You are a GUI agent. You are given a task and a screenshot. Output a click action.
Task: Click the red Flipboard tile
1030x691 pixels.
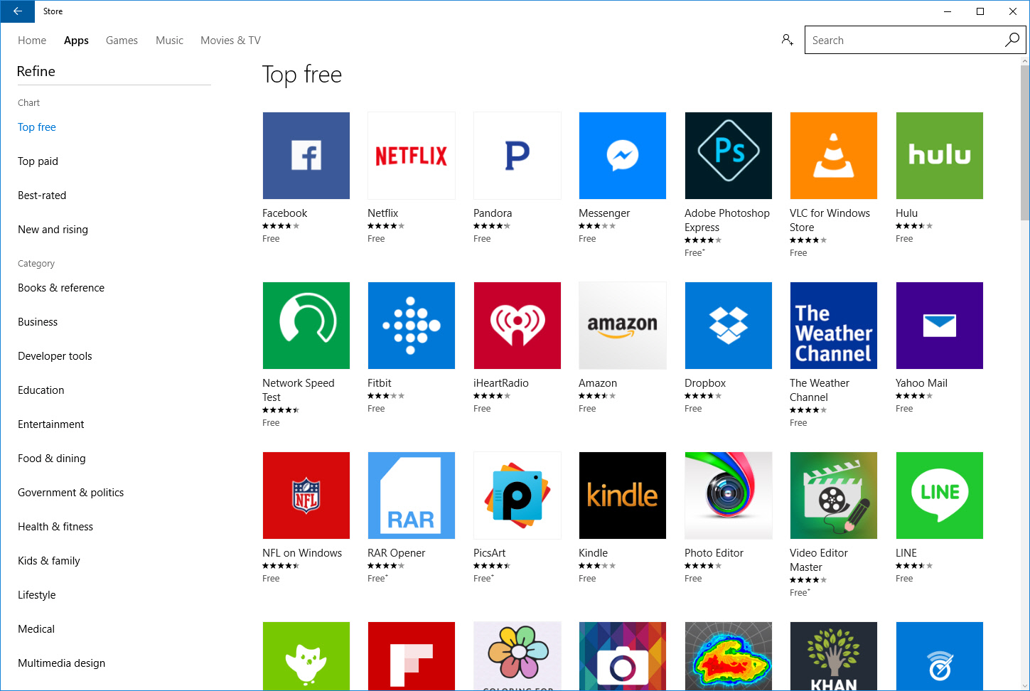412,656
